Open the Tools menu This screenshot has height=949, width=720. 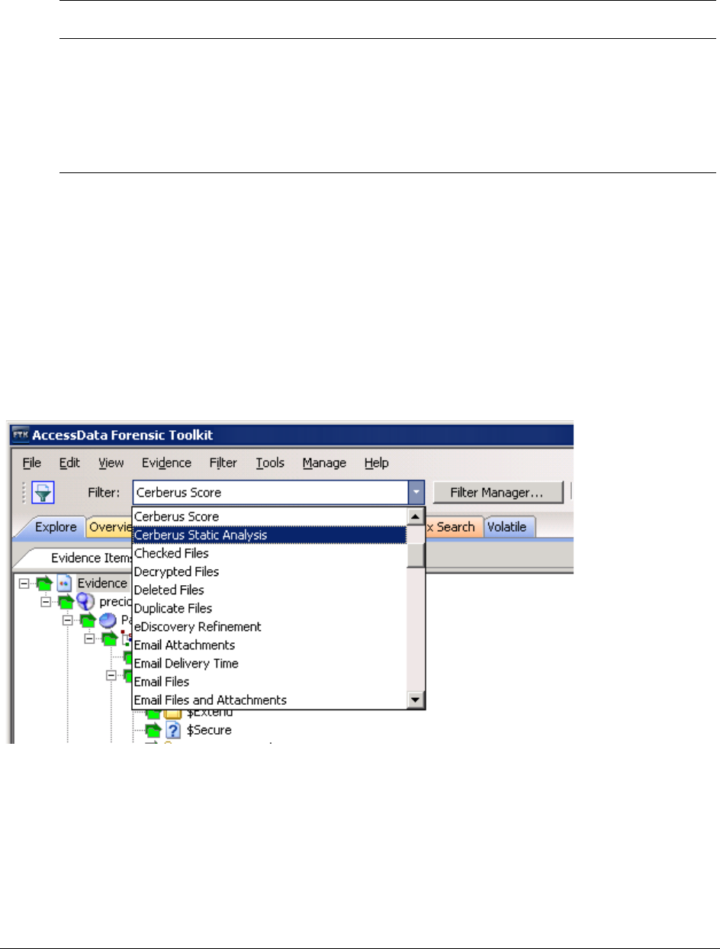(x=270, y=463)
